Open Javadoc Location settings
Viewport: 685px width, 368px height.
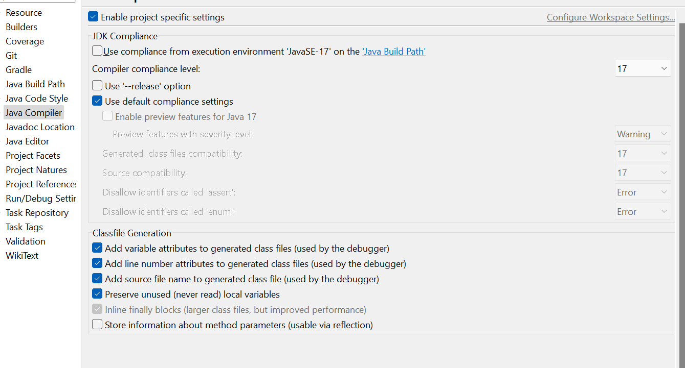pos(40,127)
